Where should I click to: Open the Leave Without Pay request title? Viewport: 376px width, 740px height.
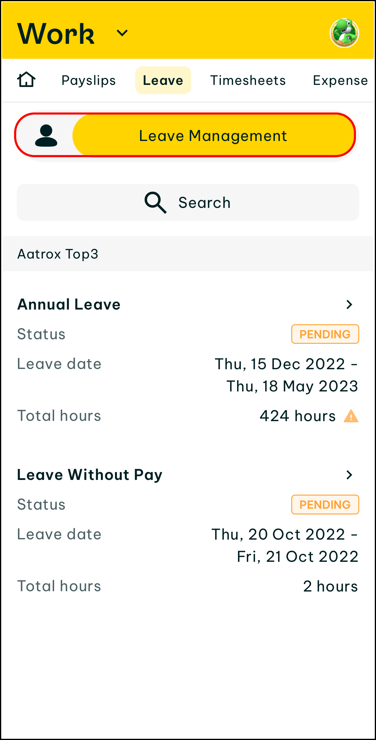[90, 475]
